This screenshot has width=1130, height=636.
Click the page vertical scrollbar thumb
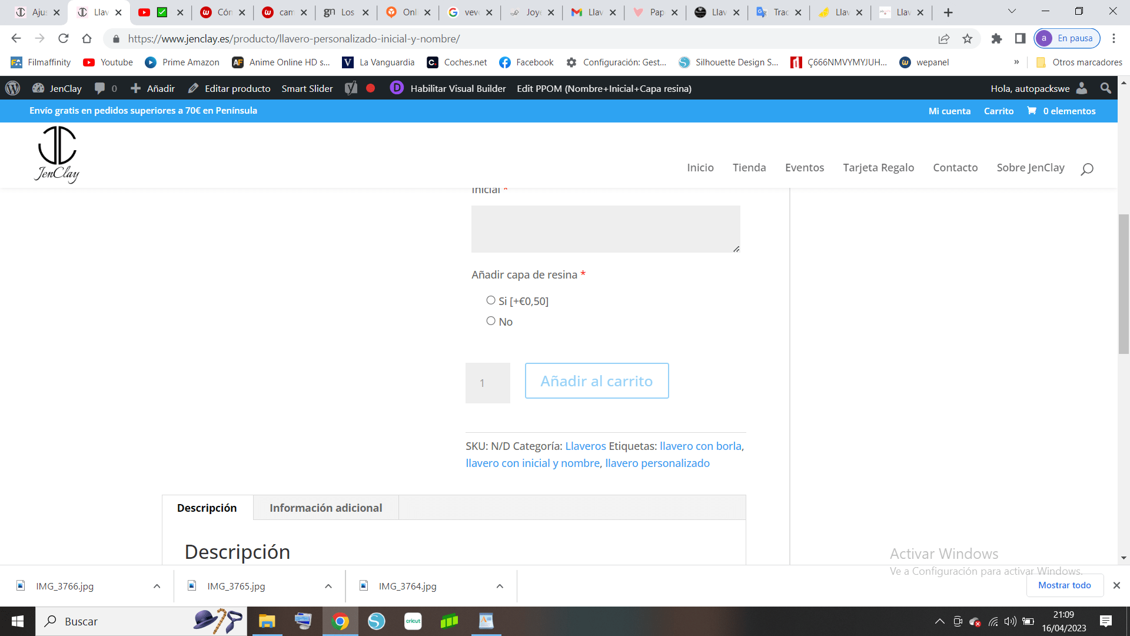pyautogui.click(x=1124, y=284)
